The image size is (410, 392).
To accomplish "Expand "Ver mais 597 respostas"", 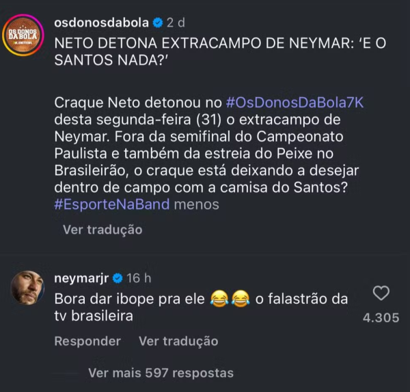I will click(x=161, y=373).
